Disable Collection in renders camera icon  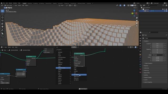click(166, 9)
